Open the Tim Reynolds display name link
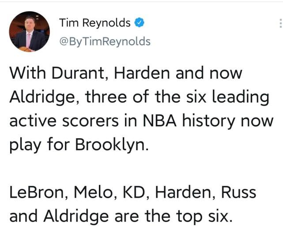Screen dimensions: 283x230 pos(94,23)
